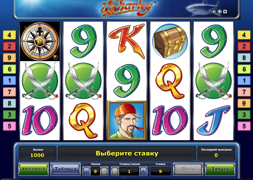Open the Таблица paytable
This screenshot has height=180, width=253.
point(65,169)
